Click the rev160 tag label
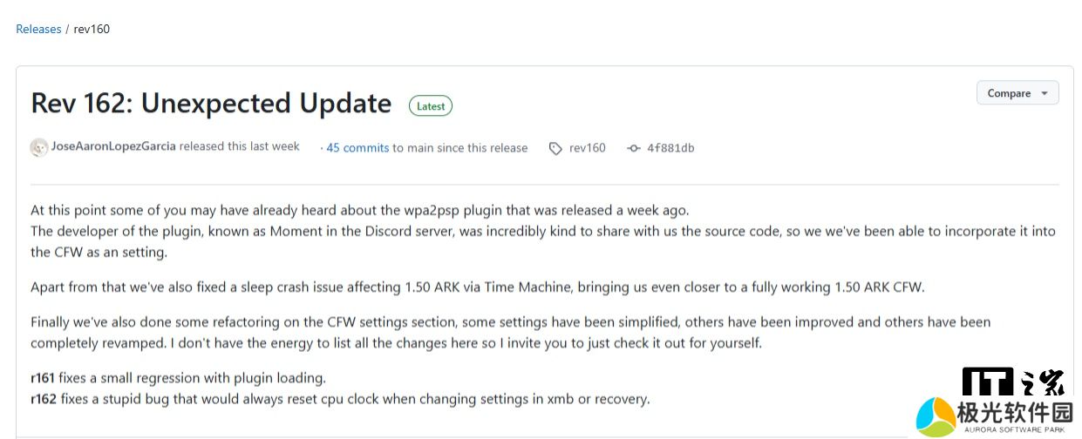Image resolution: width=1082 pixels, height=439 pixels. pos(588,148)
